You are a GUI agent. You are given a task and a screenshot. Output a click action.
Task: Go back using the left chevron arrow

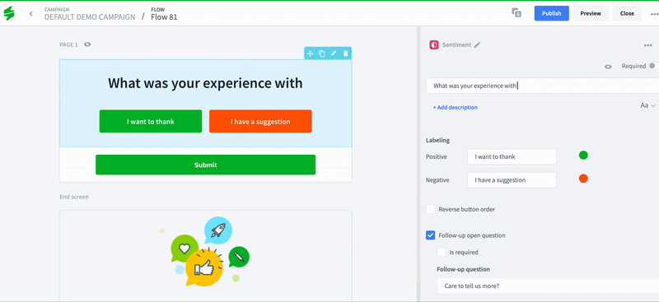pyautogui.click(x=30, y=13)
